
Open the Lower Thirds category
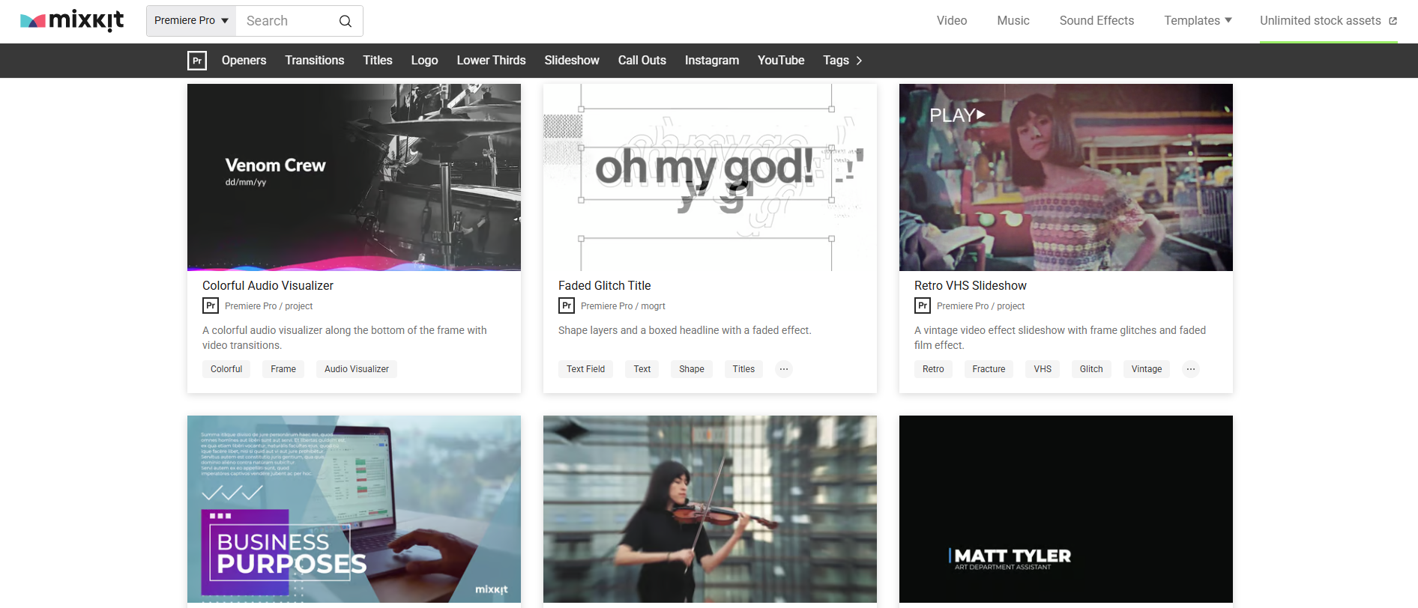[492, 61]
